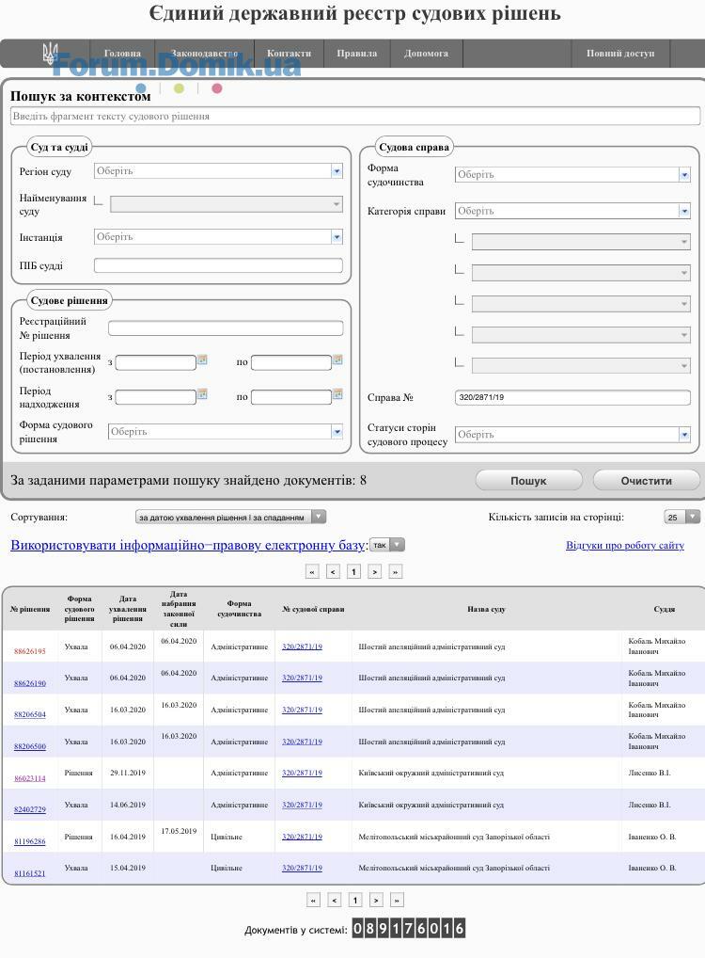The image size is (705, 958).
Task: Open calendar for receipt period start date
Action: (x=202, y=394)
